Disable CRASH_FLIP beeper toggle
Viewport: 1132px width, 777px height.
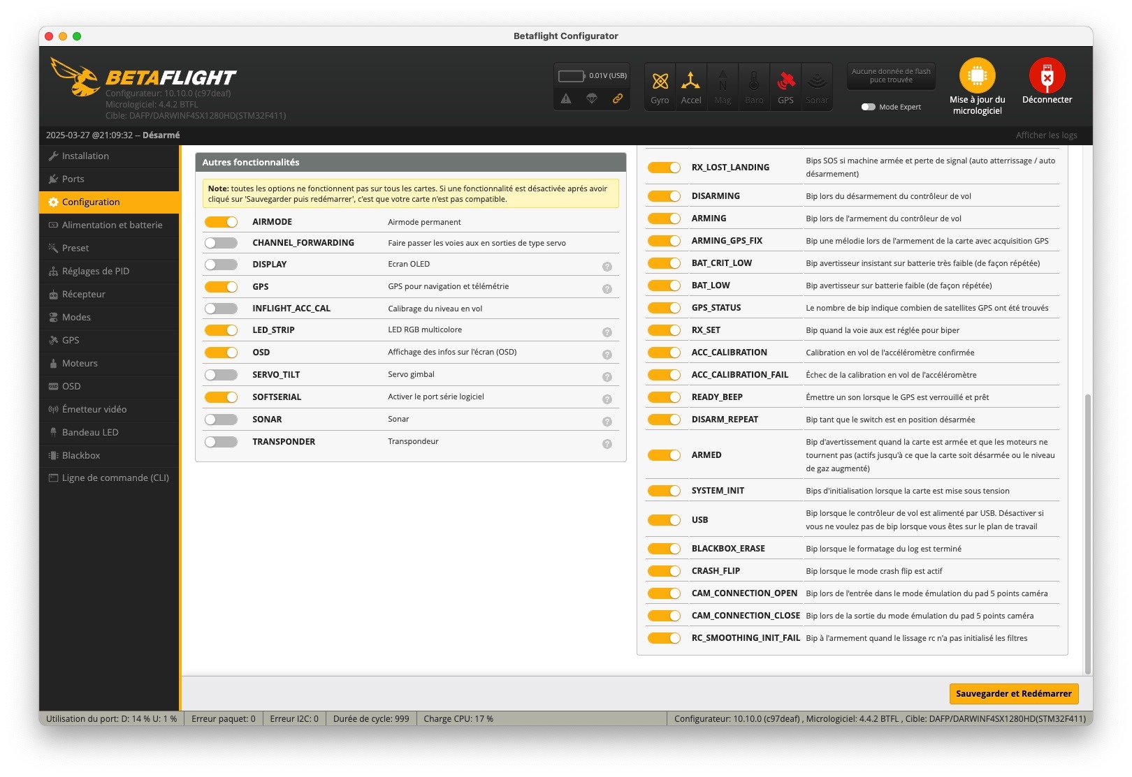[664, 571]
